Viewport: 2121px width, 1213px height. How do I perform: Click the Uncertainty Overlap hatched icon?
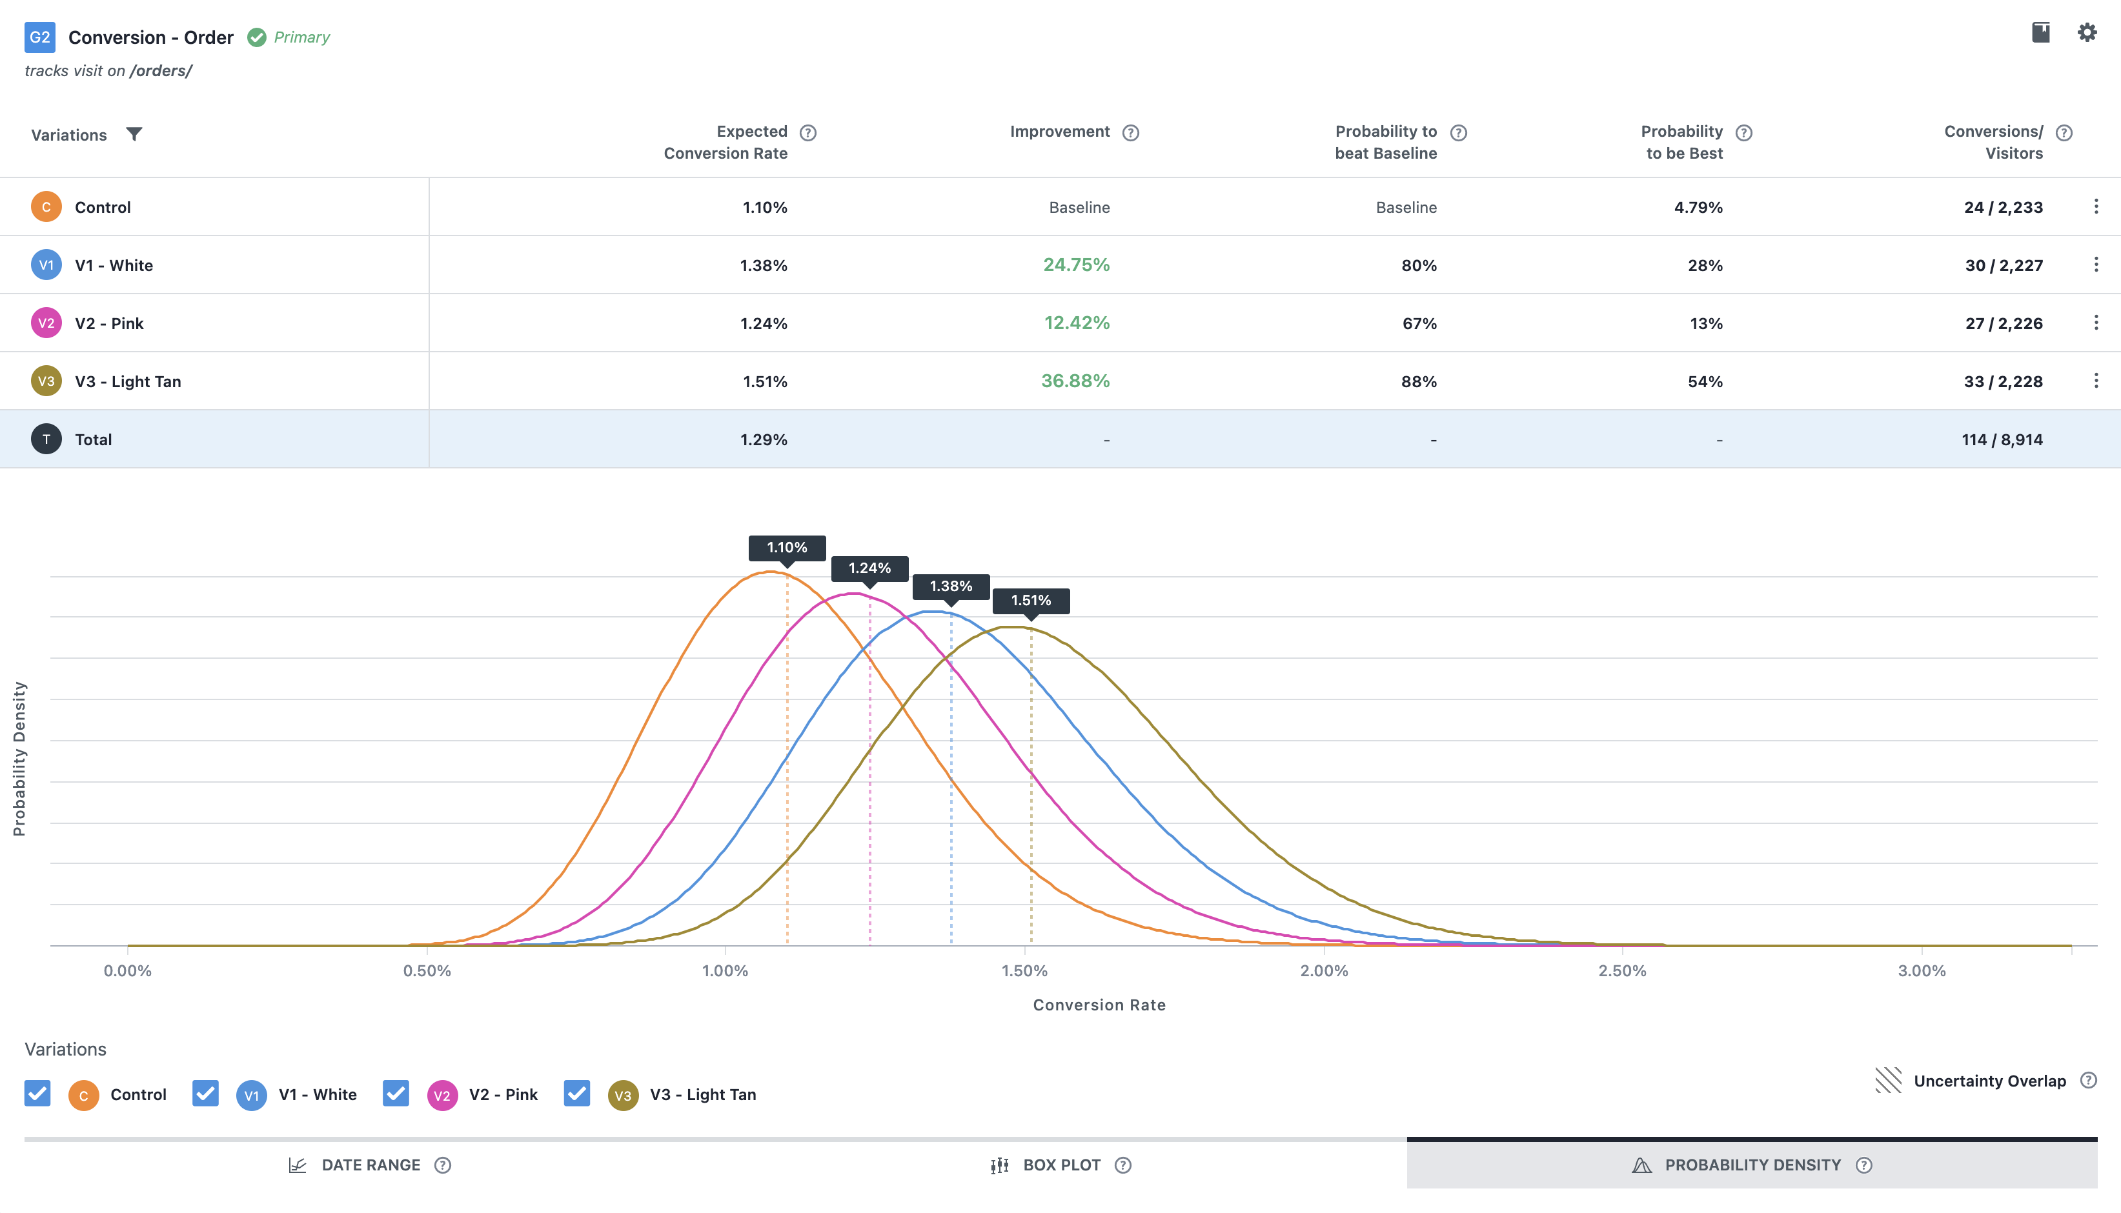tap(1889, 1081)
